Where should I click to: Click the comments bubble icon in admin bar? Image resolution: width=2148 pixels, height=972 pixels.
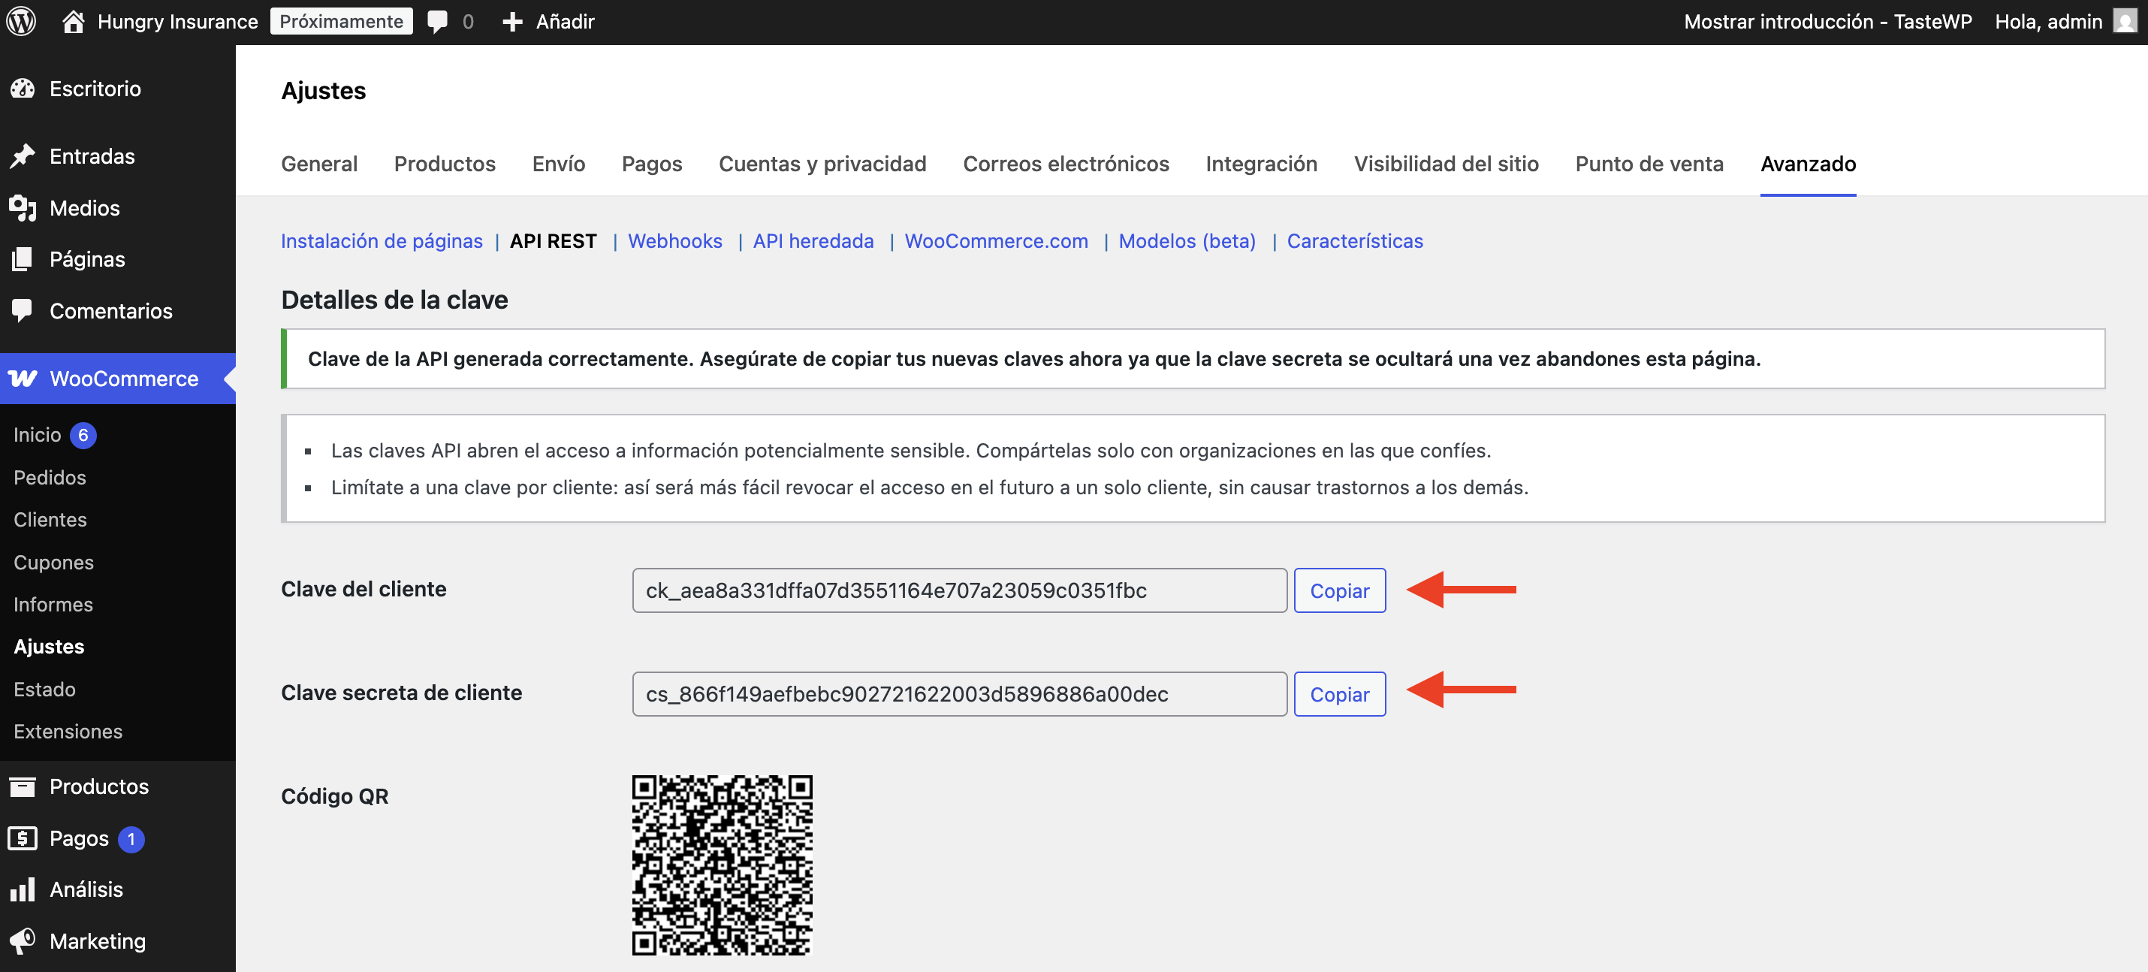(437, 22)
